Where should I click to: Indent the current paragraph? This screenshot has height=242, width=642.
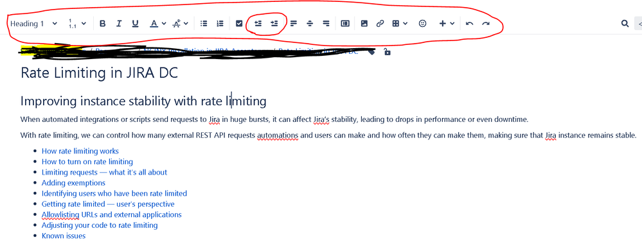pos(274,24)
